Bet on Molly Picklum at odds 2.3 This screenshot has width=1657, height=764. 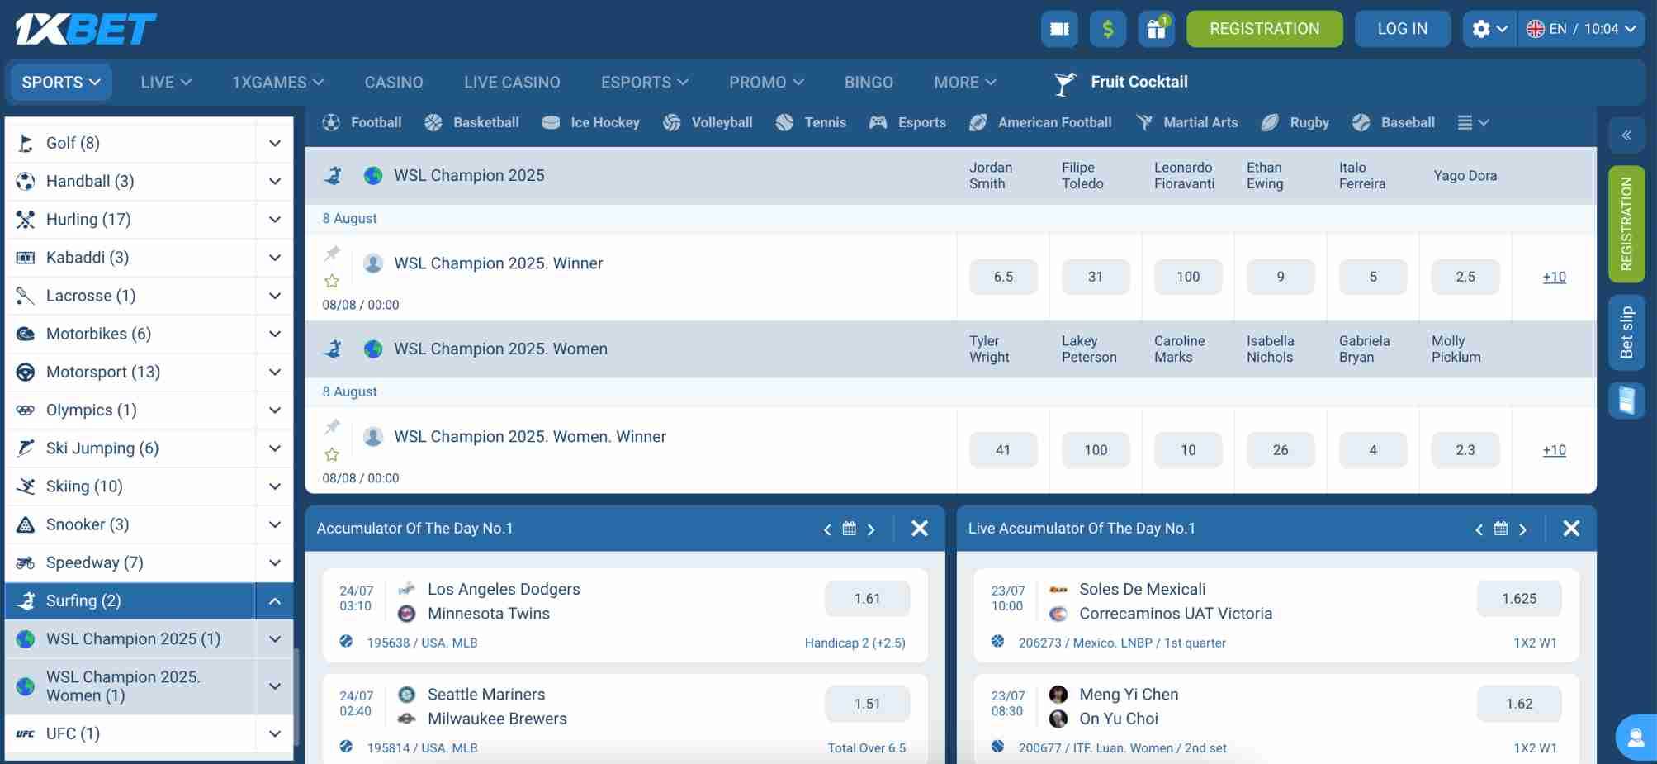[x=1465, y=450]
